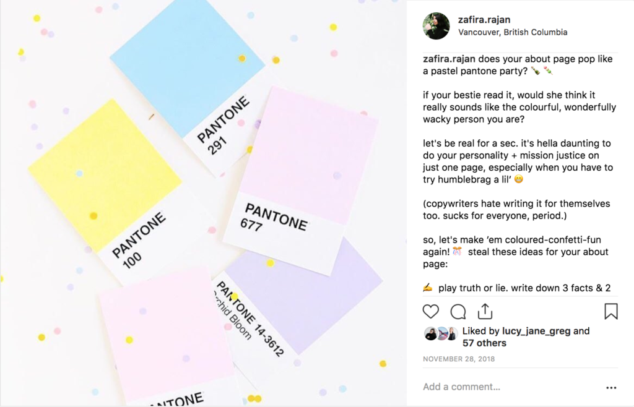Image resolution: width=634 pixels, height=407 pixels.
Task: Open more options with the three dots
Action: coord(611,388)
